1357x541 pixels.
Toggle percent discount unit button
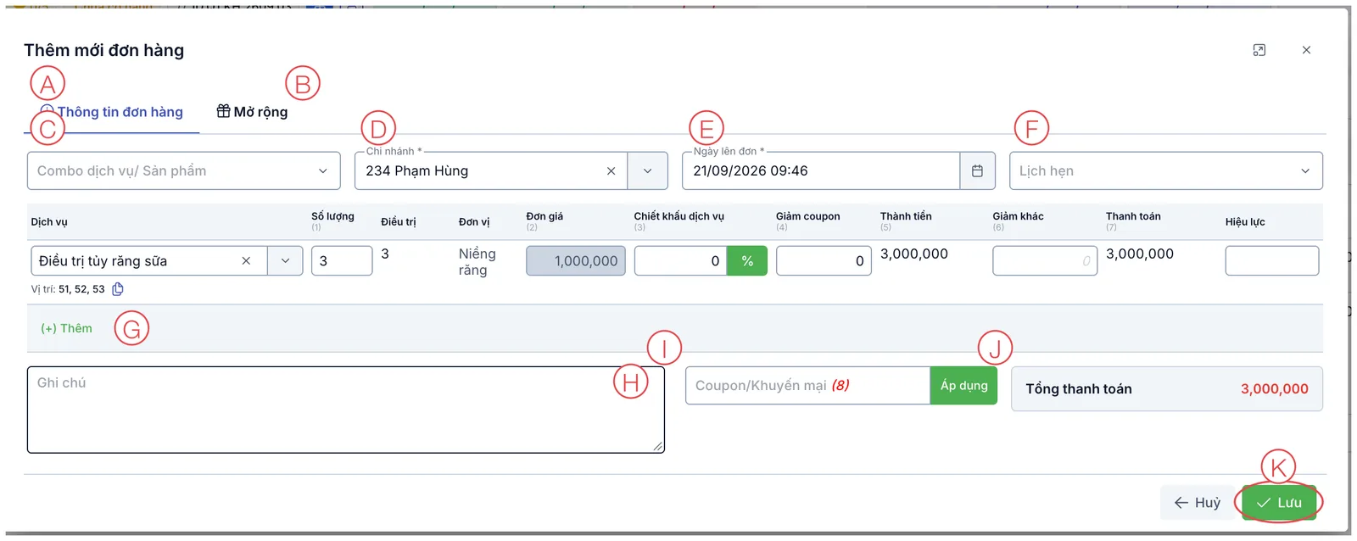747,260
